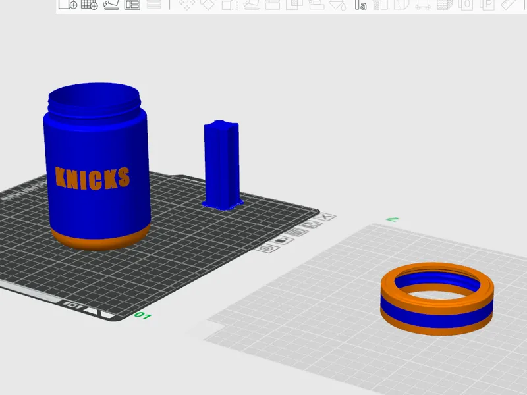Viewport: 527px width, 395px height.
Task: Remove plate with the X icon
Action: pos(325,217)
